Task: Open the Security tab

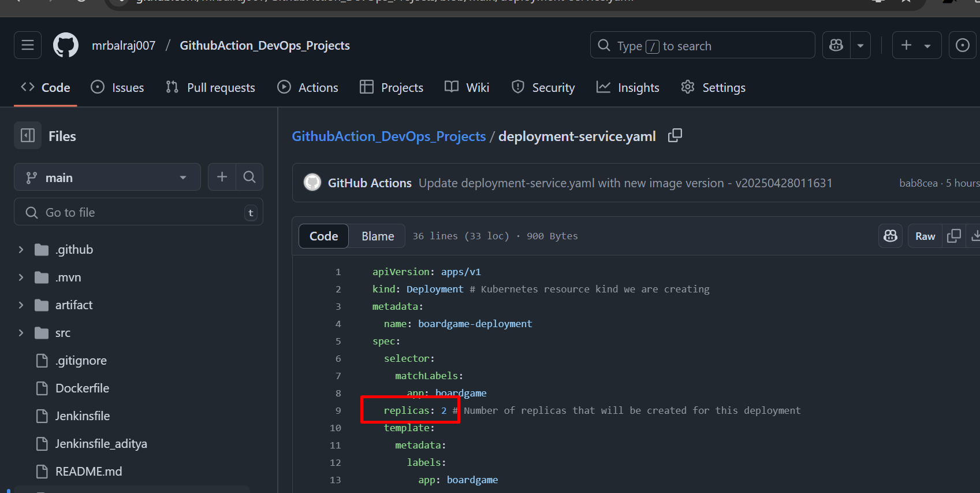Action: [x=543, y=87]
